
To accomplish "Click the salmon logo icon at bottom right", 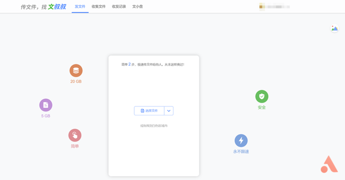I will coord(329,164).
